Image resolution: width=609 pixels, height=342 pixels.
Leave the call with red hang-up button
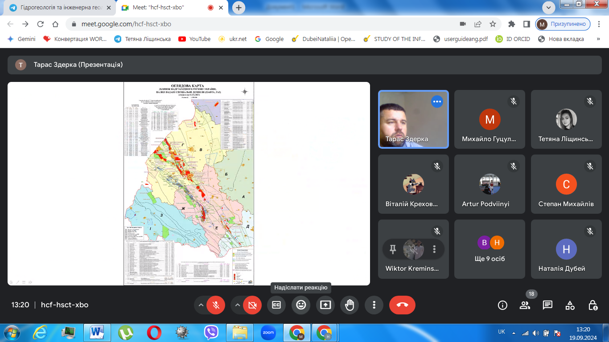(402, 305)
